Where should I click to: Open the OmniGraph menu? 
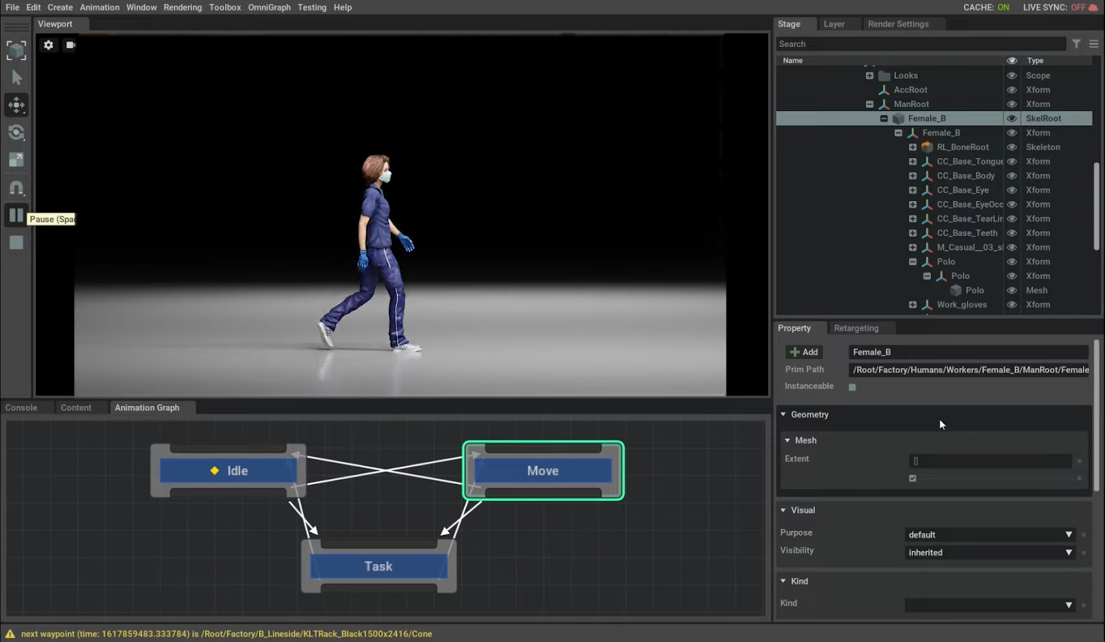click(x=269, y=8)
